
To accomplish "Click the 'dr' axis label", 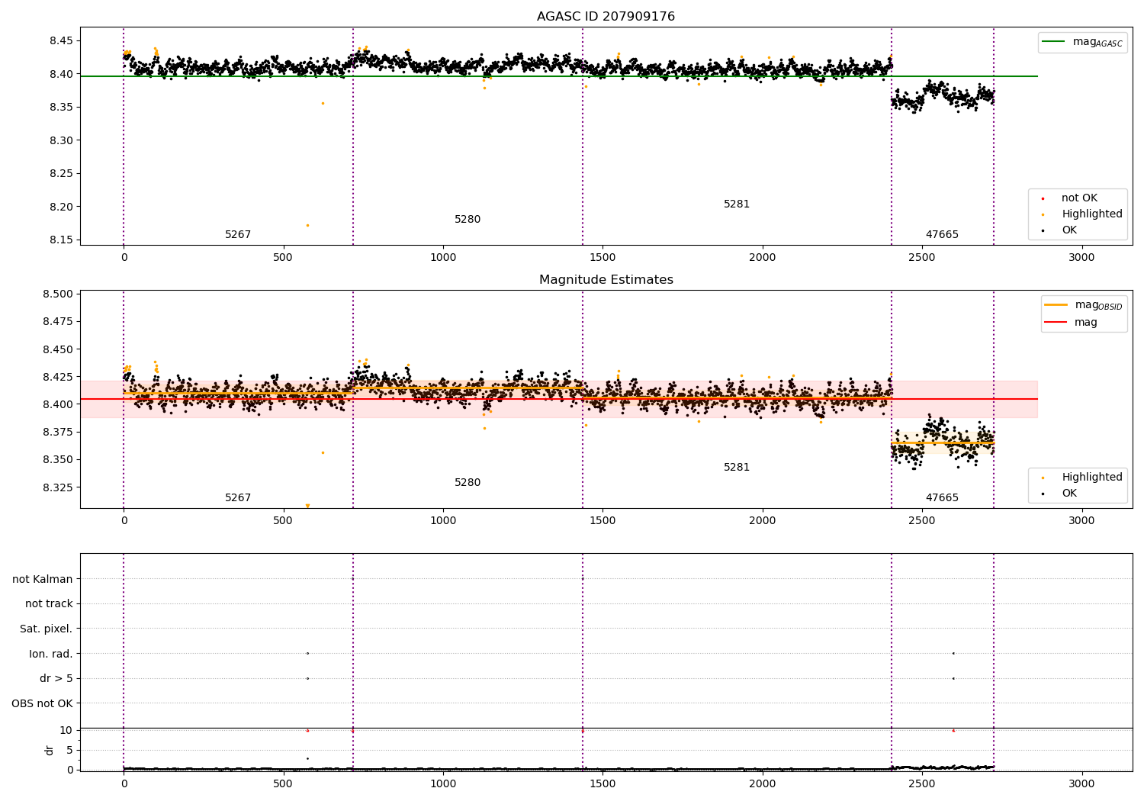I will point(49,750).
